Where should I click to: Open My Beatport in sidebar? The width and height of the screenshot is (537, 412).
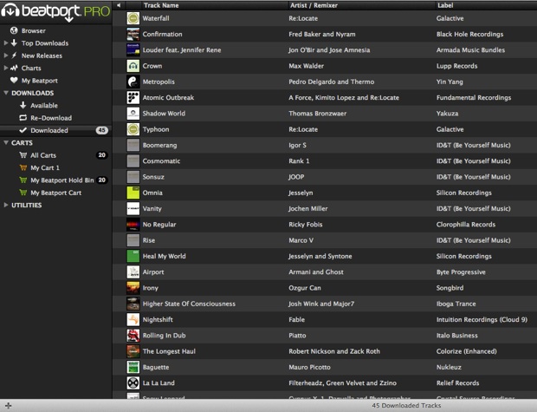39,81
